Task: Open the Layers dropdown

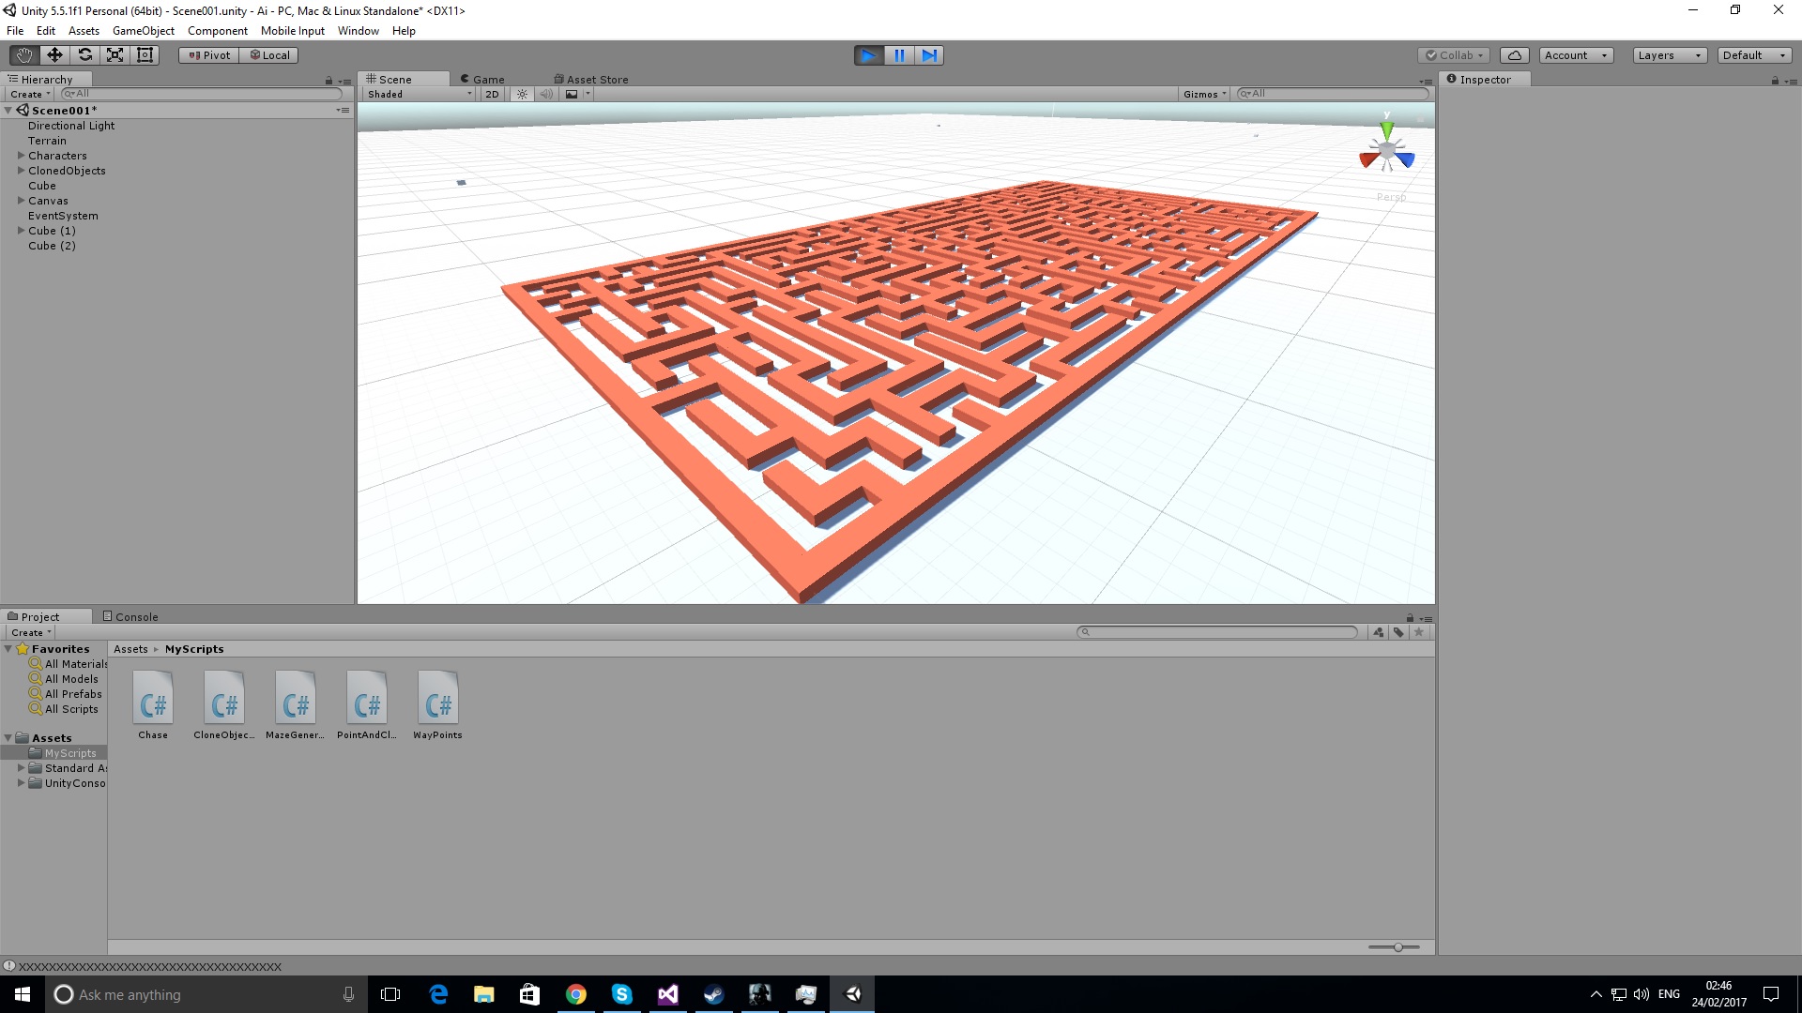Action: [x=1670, y=55]
